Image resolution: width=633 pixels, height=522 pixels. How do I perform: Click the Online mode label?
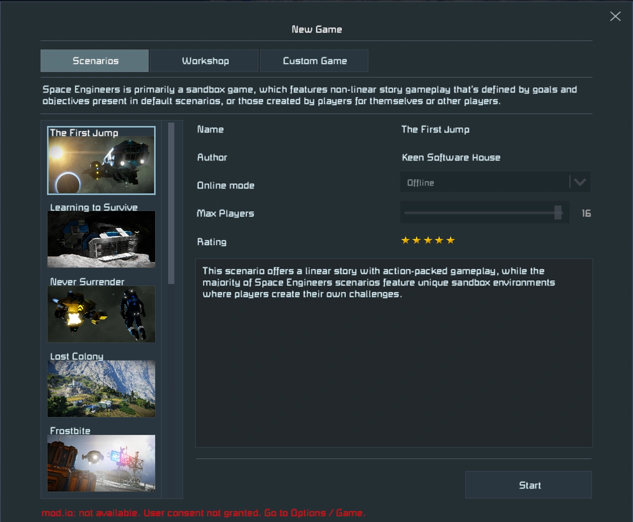(226, 185)
